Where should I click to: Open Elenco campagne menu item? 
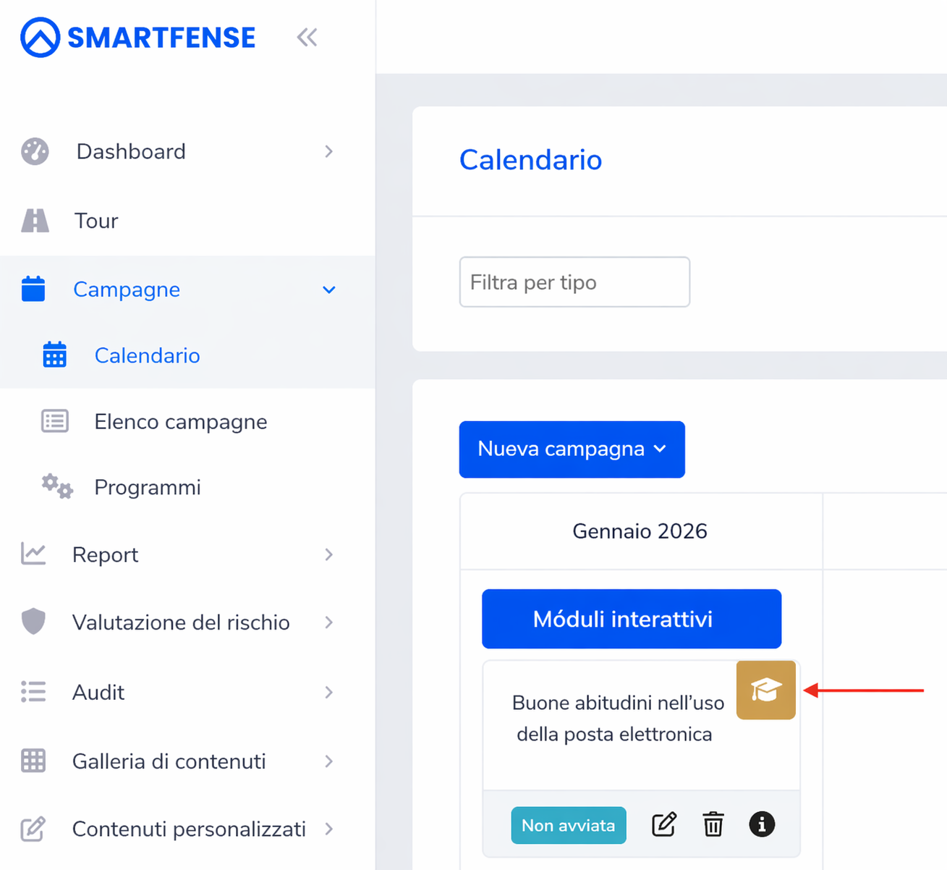pos(181,421)
